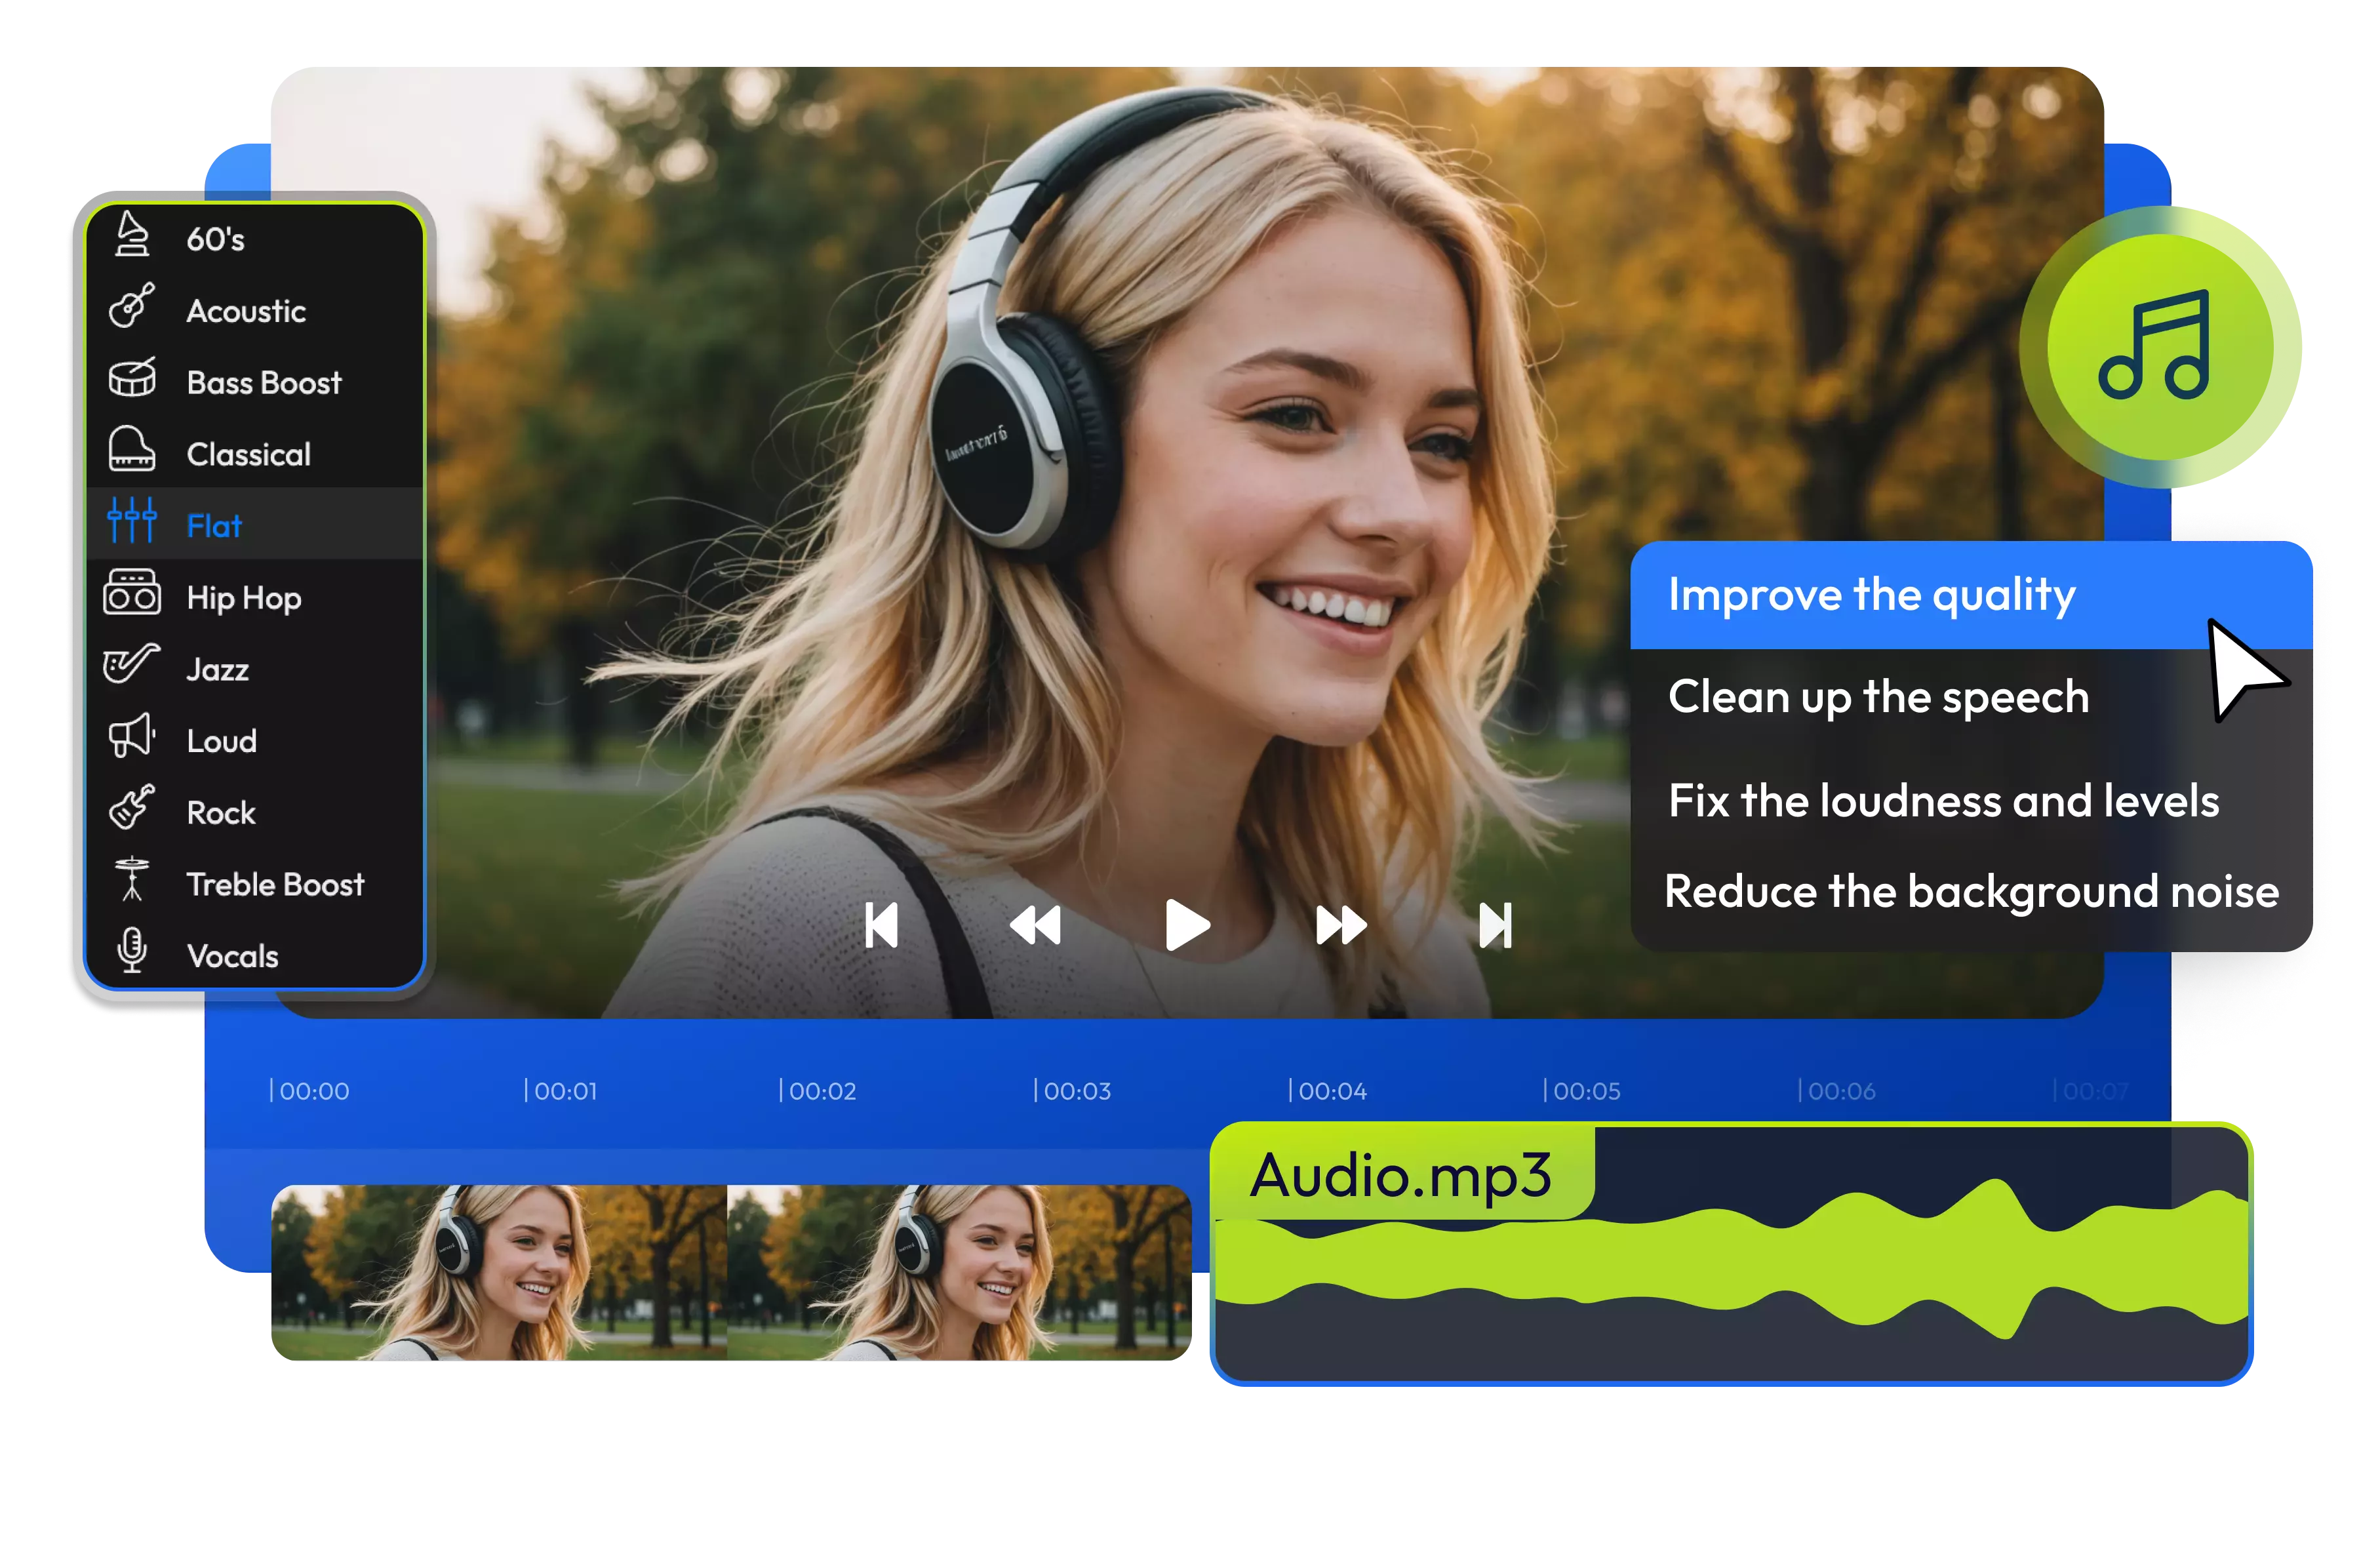2380x1558 pixels.
Task: Click the gramophone icon for 60's preset
Action: 131,235
